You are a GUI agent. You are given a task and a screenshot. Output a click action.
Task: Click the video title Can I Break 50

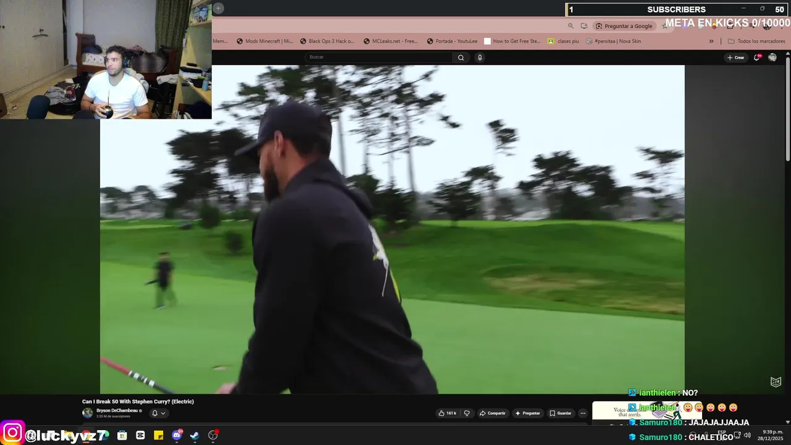pos(138,402)
